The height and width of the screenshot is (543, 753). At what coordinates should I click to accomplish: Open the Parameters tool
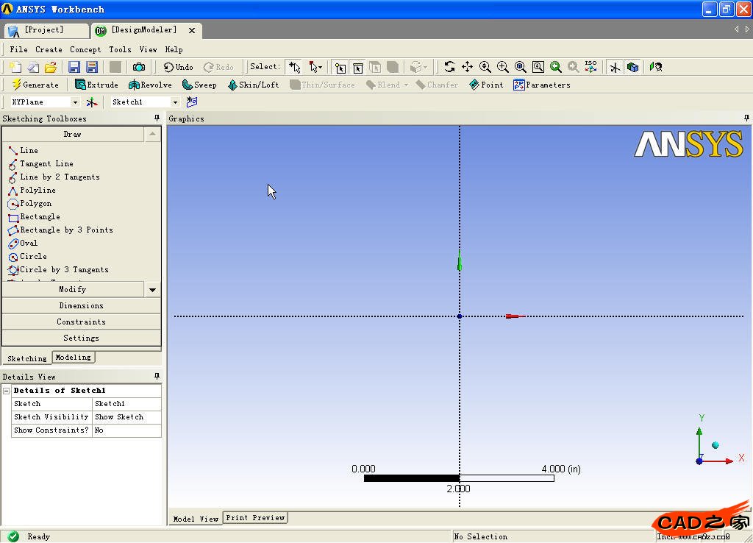tap(542, 85)
